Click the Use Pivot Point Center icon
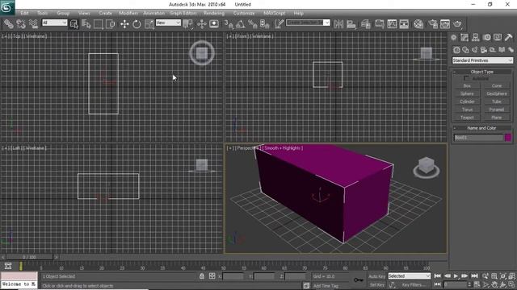The width and height of the screenshot is (517, 290). point(187,23)
